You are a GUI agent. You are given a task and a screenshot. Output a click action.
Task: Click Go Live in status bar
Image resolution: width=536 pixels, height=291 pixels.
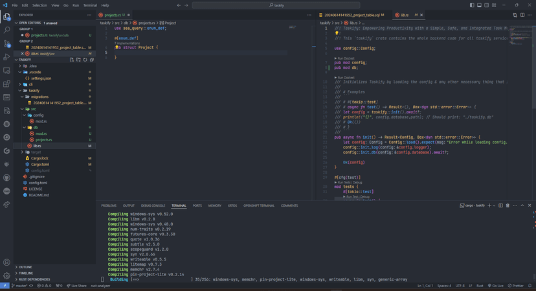coord(495,285)
